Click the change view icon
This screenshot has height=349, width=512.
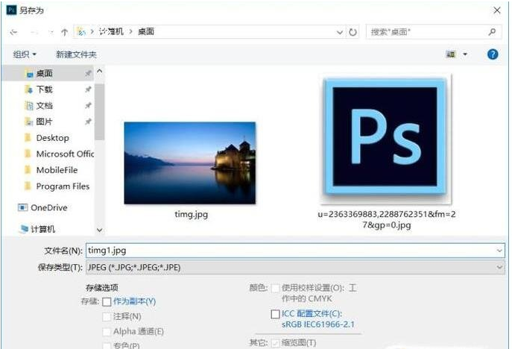point(451,54)
